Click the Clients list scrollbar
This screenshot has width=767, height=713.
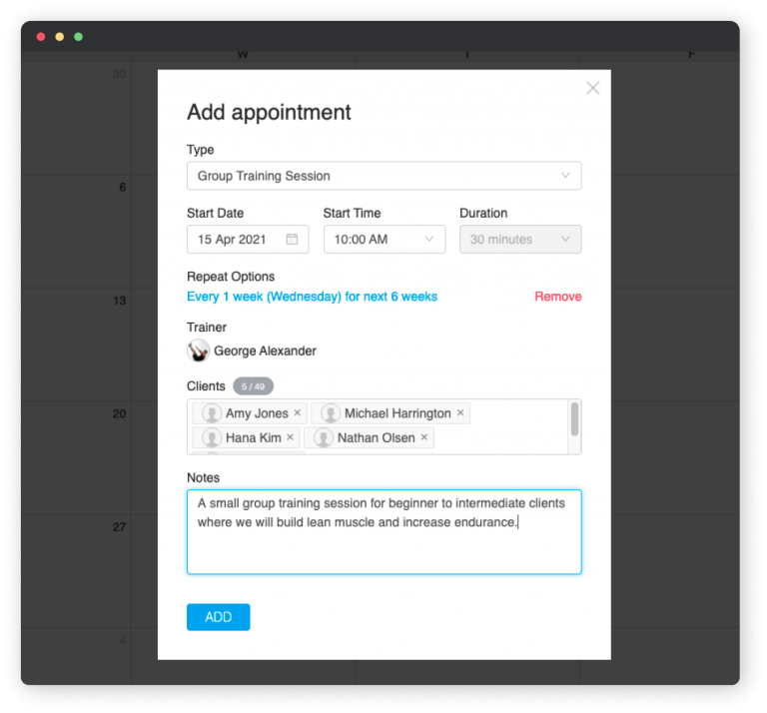[x=574, y=418]
